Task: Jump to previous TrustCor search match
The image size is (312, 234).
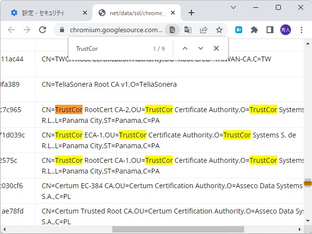Action: click(185, 48)
